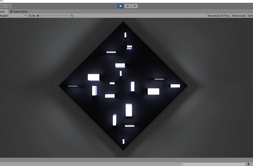Click the Pause button in the toolbar
Screen dimensions: 253x166
click(x=127, y=6)
